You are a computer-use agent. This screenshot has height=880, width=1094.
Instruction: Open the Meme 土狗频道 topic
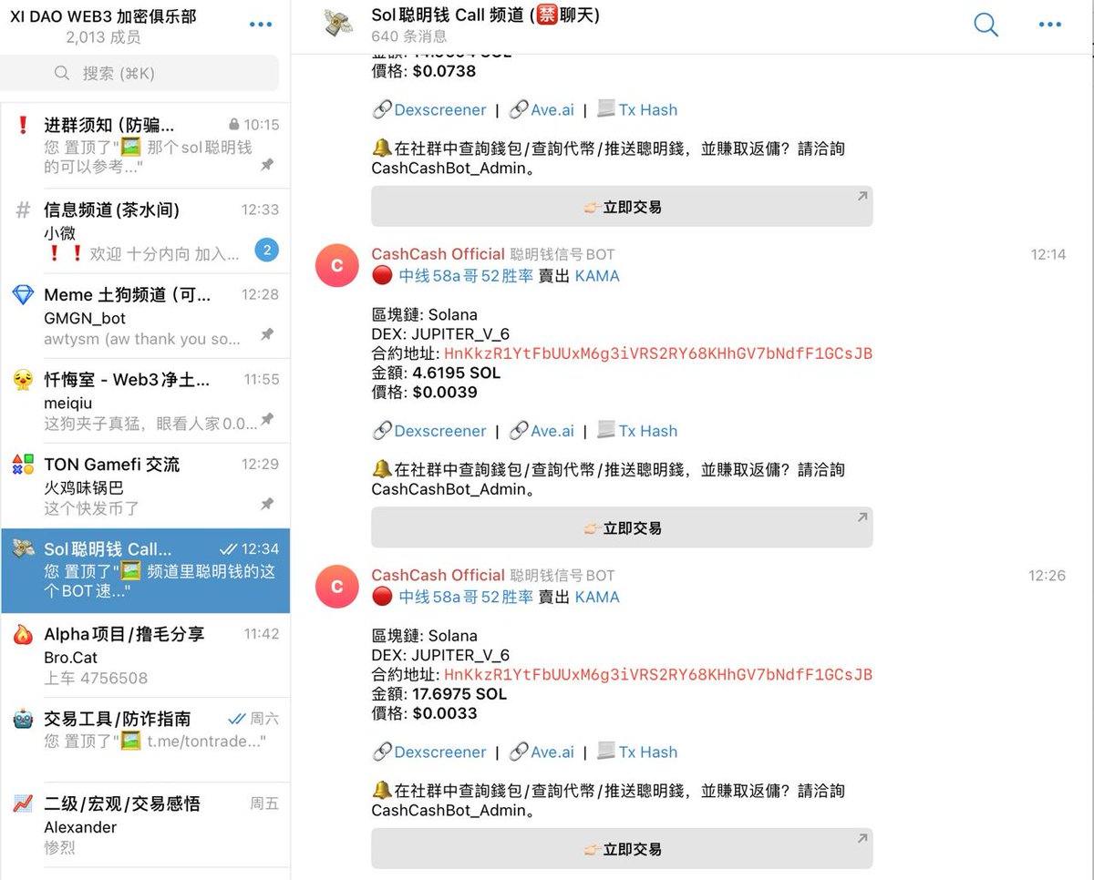click(145, 315)
